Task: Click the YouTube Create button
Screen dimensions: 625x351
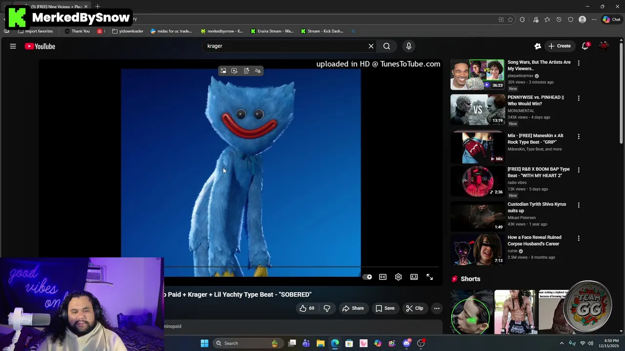Action: 560,46
